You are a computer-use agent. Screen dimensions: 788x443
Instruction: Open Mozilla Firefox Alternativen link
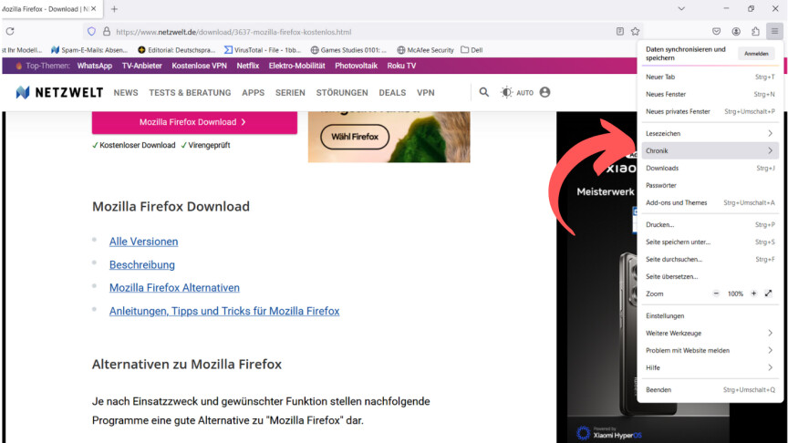click(174, 288)
